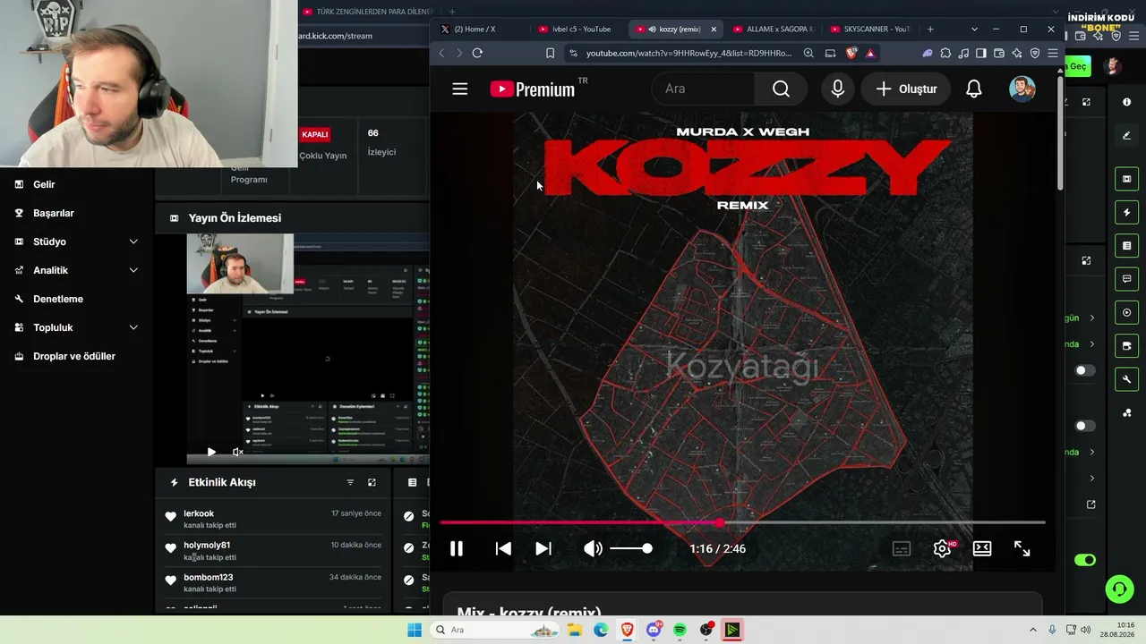Open the green headset support button
1146x644 pixels.
point(1119,589)
